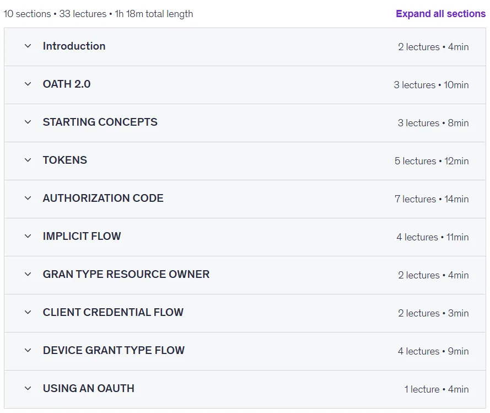Click the DEVICE GRANT TYPE FLOW chevron
This screenshot has width=490, height=413.
(x=28, y=350)
